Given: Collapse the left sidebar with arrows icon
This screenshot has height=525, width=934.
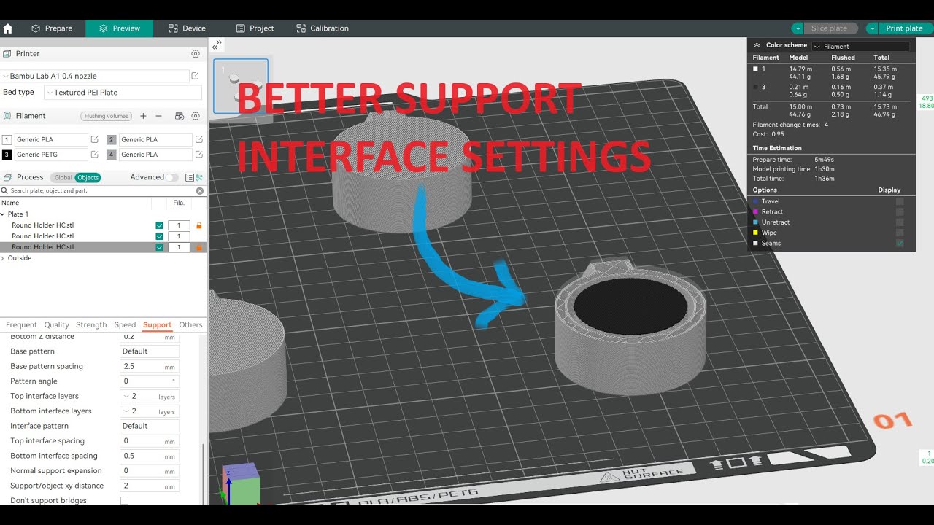Looking at the screenshot, I should point(217,45).
